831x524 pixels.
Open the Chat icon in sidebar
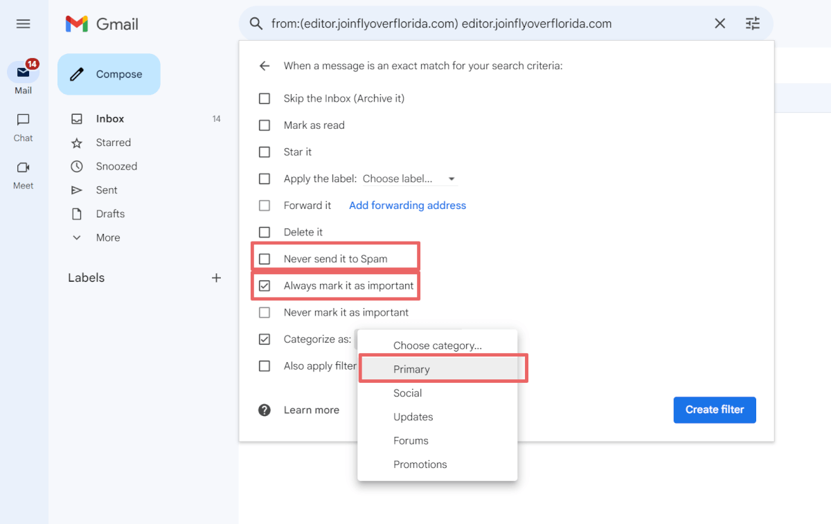click(x=23, y=120)
